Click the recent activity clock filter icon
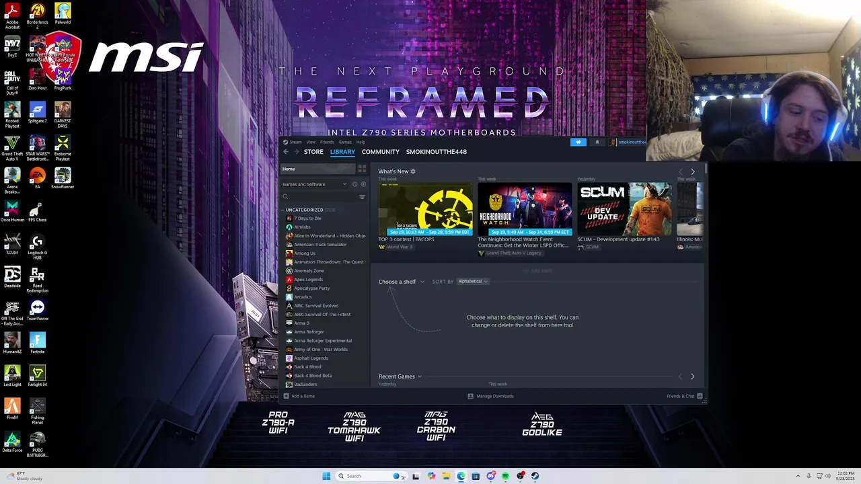 (355, 184)
